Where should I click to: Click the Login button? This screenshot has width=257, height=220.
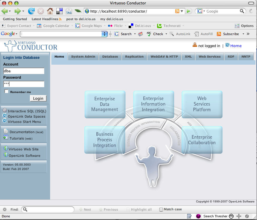(x=38, y=98)
